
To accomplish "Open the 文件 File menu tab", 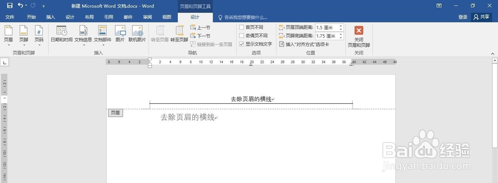I will (x=10, y=17).
